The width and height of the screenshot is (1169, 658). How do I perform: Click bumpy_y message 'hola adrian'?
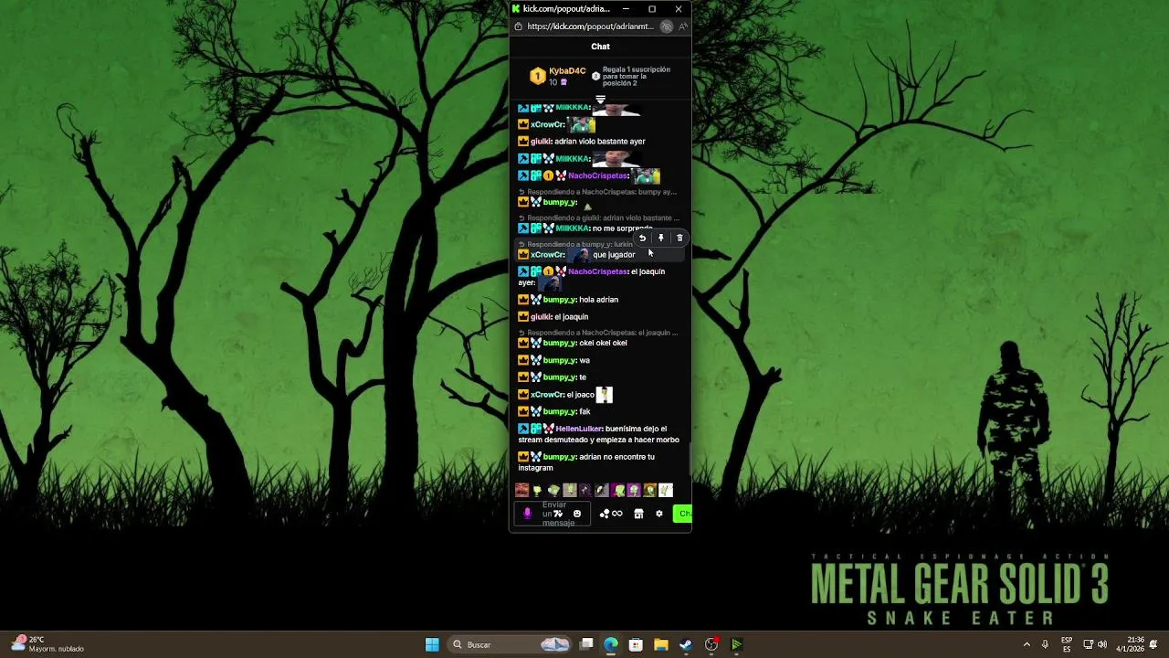click(598, 300)
